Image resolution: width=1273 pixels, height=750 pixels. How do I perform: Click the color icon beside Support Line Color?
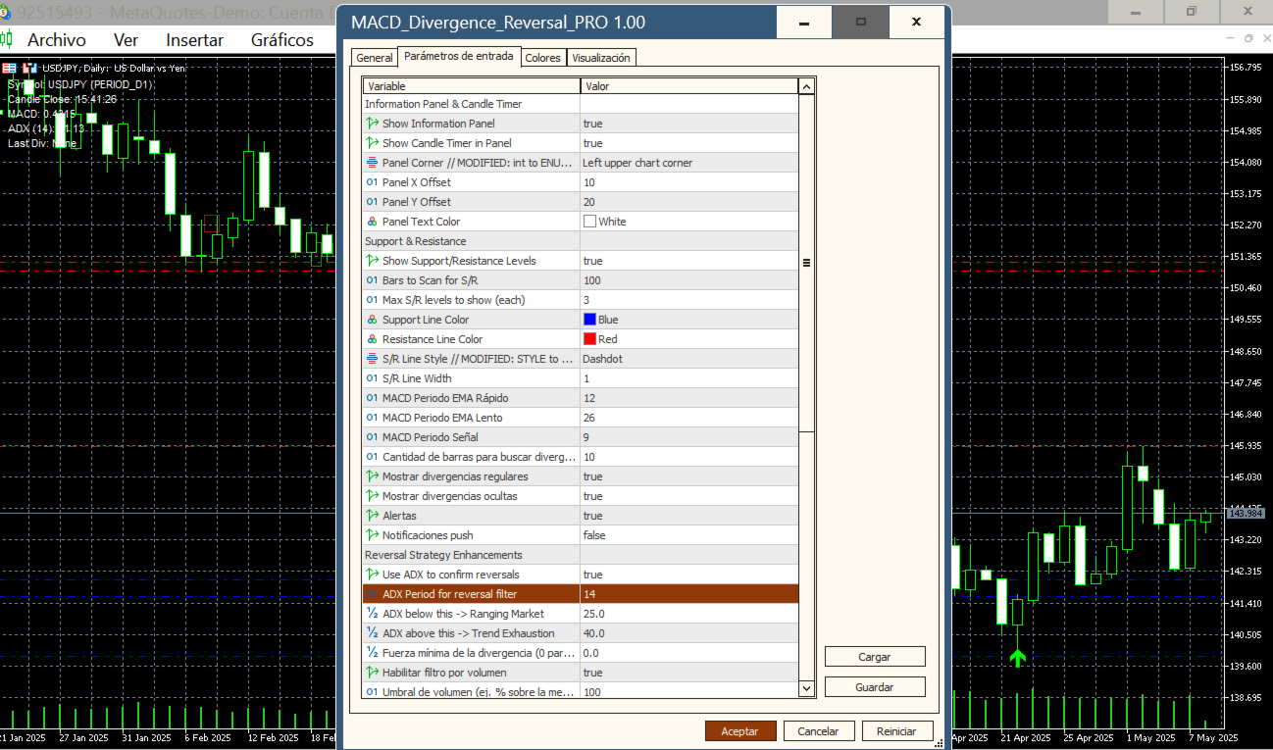coord(372,320)
